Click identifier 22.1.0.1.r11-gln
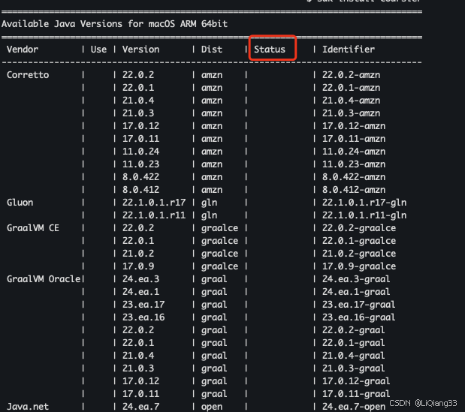 [364, 215]
